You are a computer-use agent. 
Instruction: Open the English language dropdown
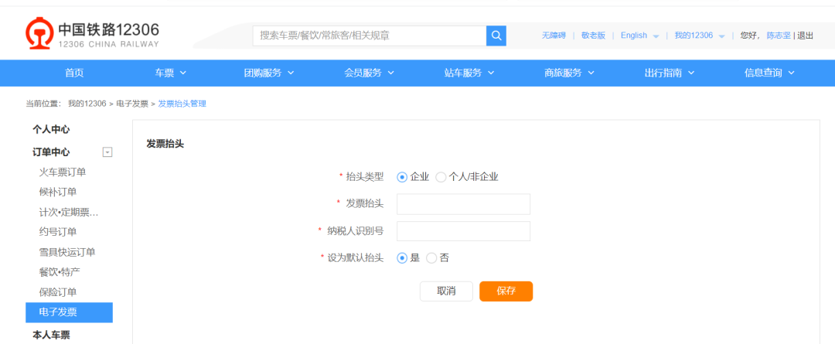[x=639, y=36]
